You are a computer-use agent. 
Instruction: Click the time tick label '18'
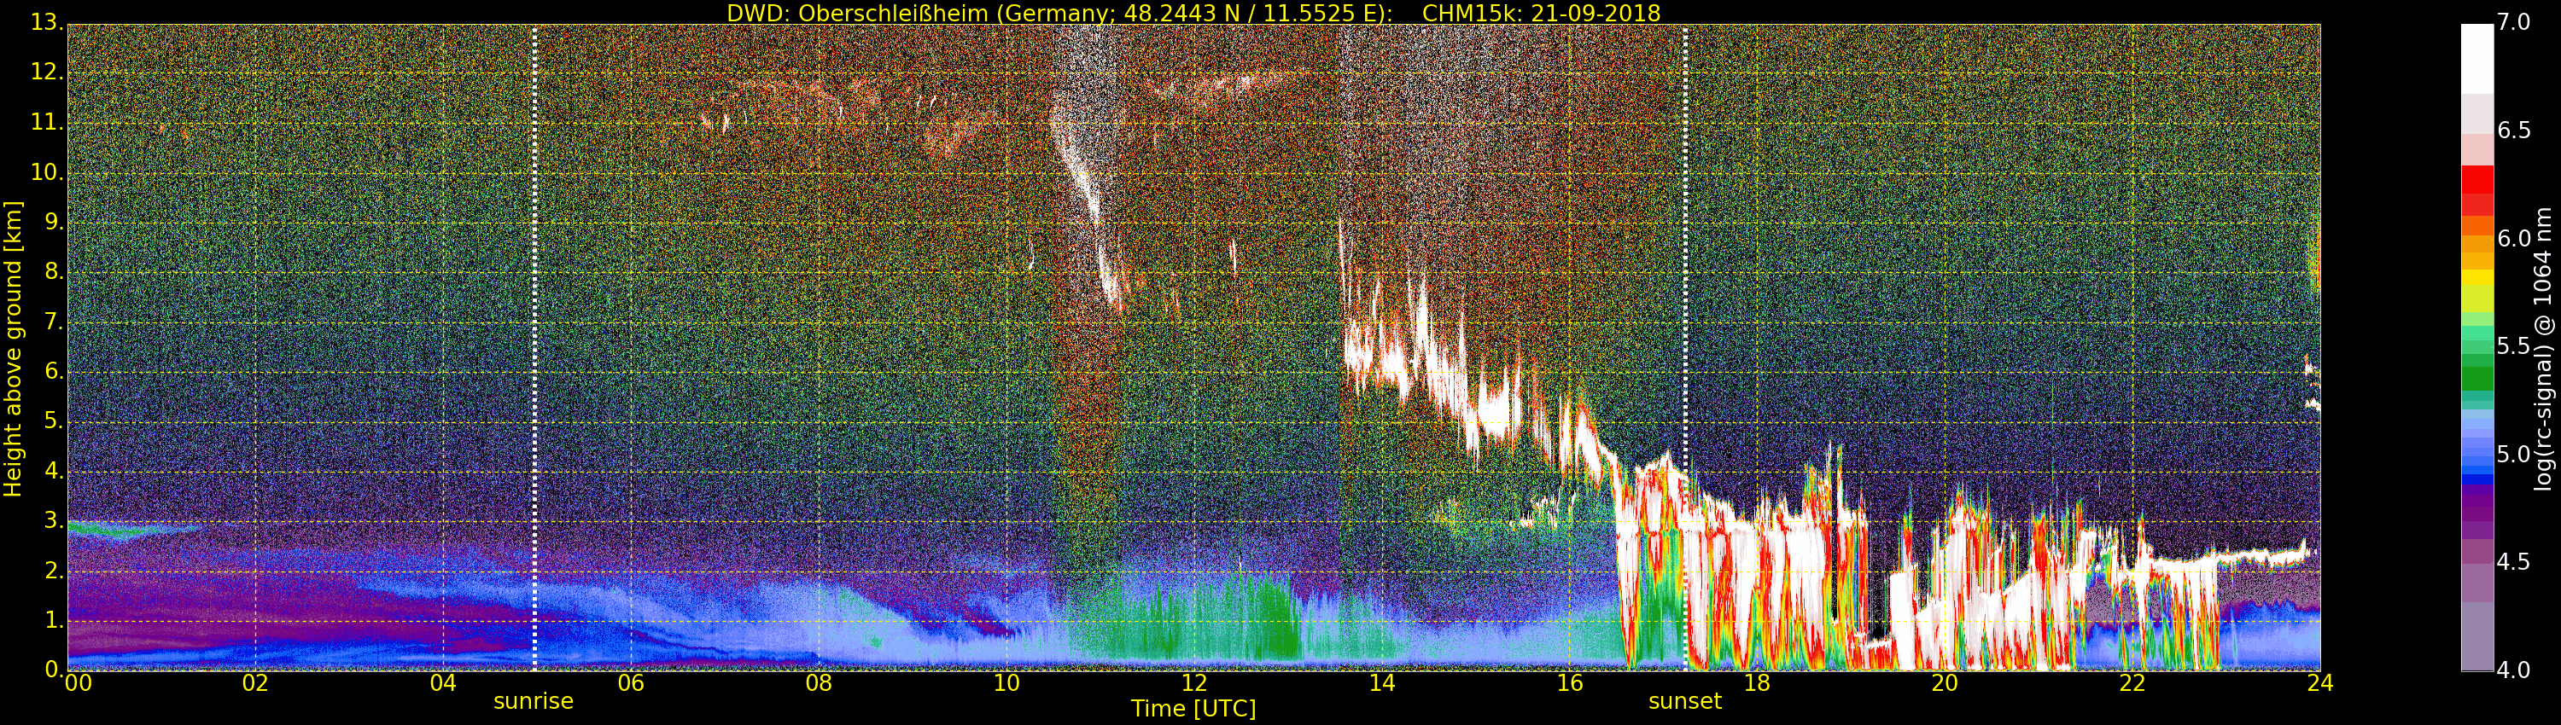tap(1758, 682)
